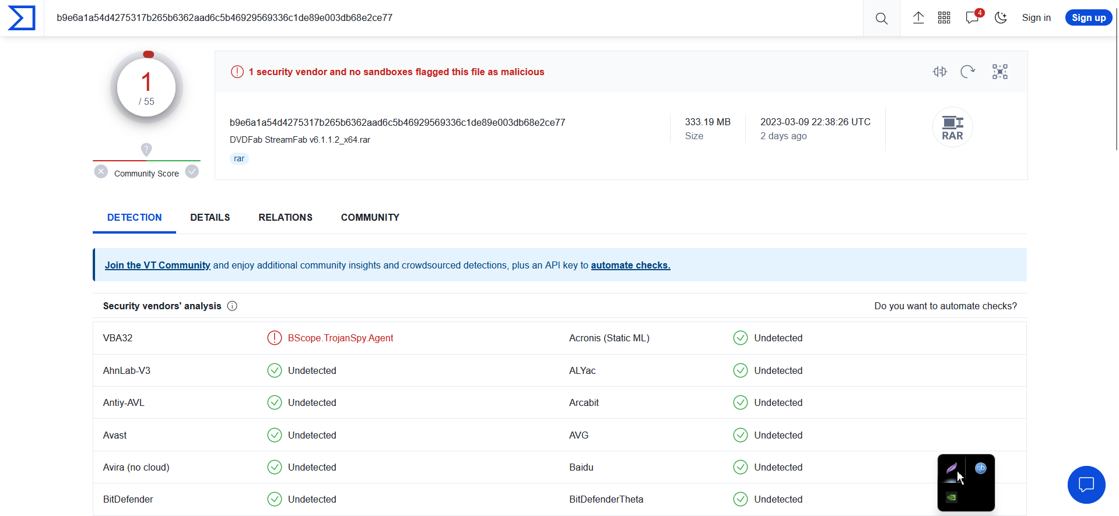Click the VBA32 red alert icon

(x=275, y=338)
